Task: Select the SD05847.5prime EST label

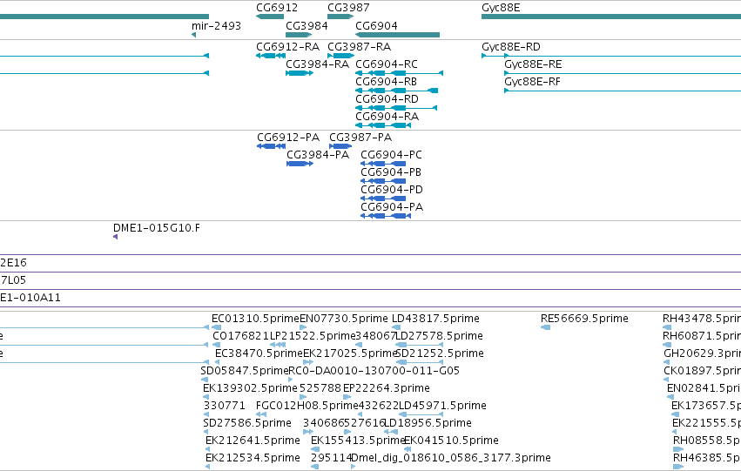Action: click(x=245, y=372)
